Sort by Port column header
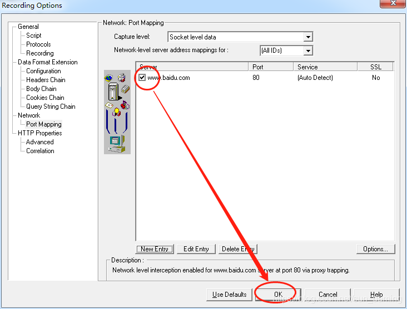Image resolution: width=407 pixels, height=309 pixels. coord(271,67)
